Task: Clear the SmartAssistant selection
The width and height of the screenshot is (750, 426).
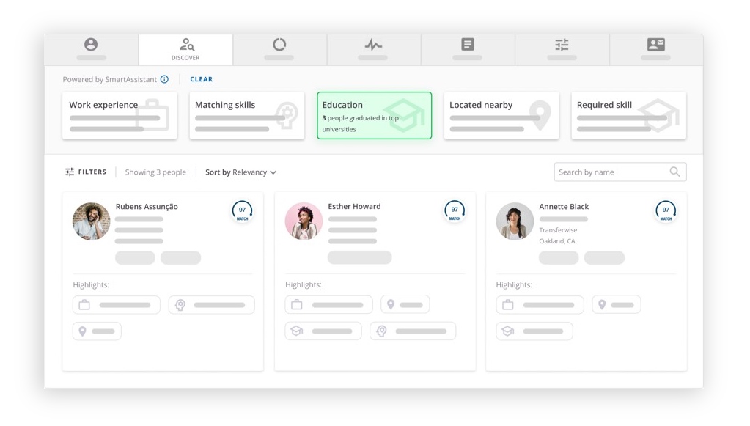Action: (x=202, y=79)
